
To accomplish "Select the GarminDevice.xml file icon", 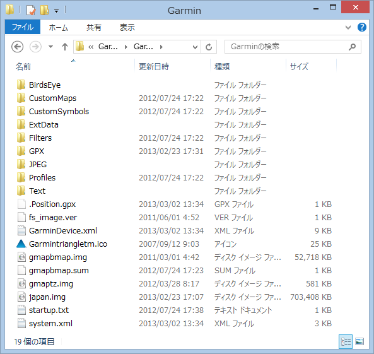I will tap(21, 230).
